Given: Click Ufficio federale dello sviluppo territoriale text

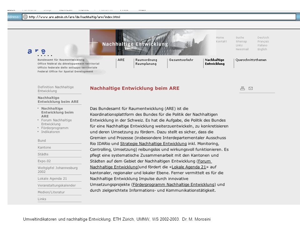Looking at the screenshot, I should click(x=67, y=67).
